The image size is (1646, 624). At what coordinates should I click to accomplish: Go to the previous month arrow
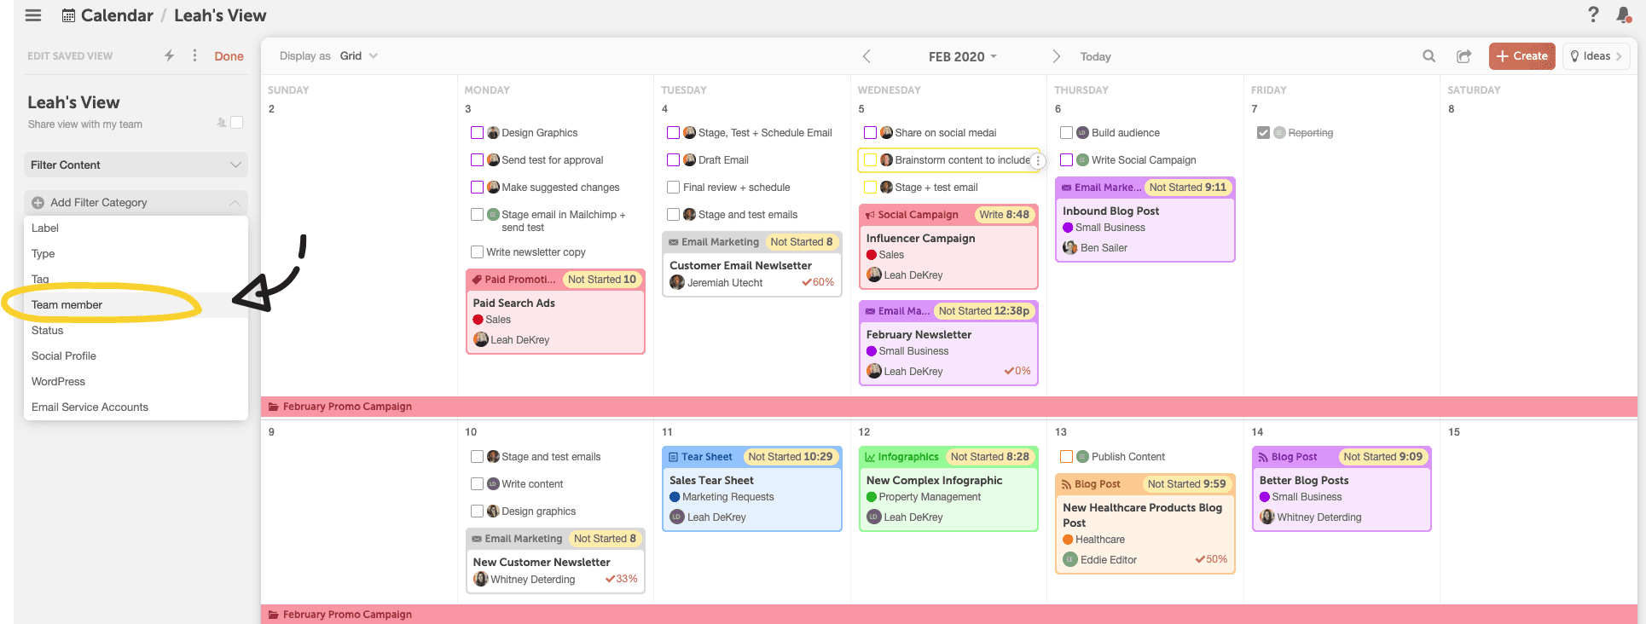(866, 56)
